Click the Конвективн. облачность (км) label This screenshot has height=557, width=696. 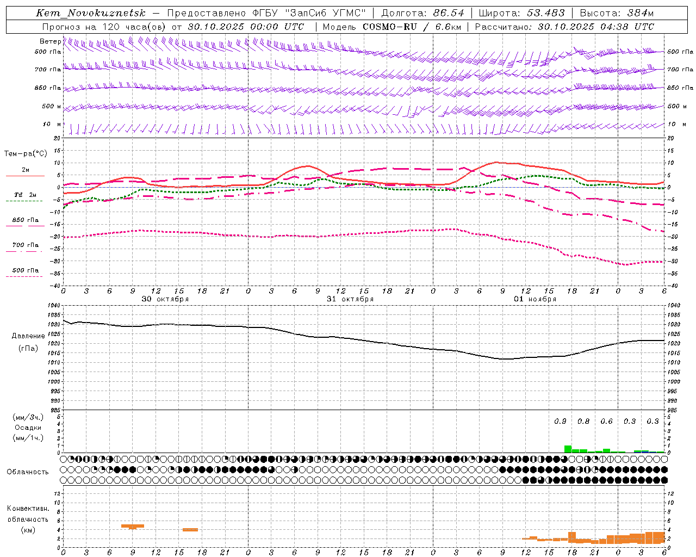pos(28,519)
